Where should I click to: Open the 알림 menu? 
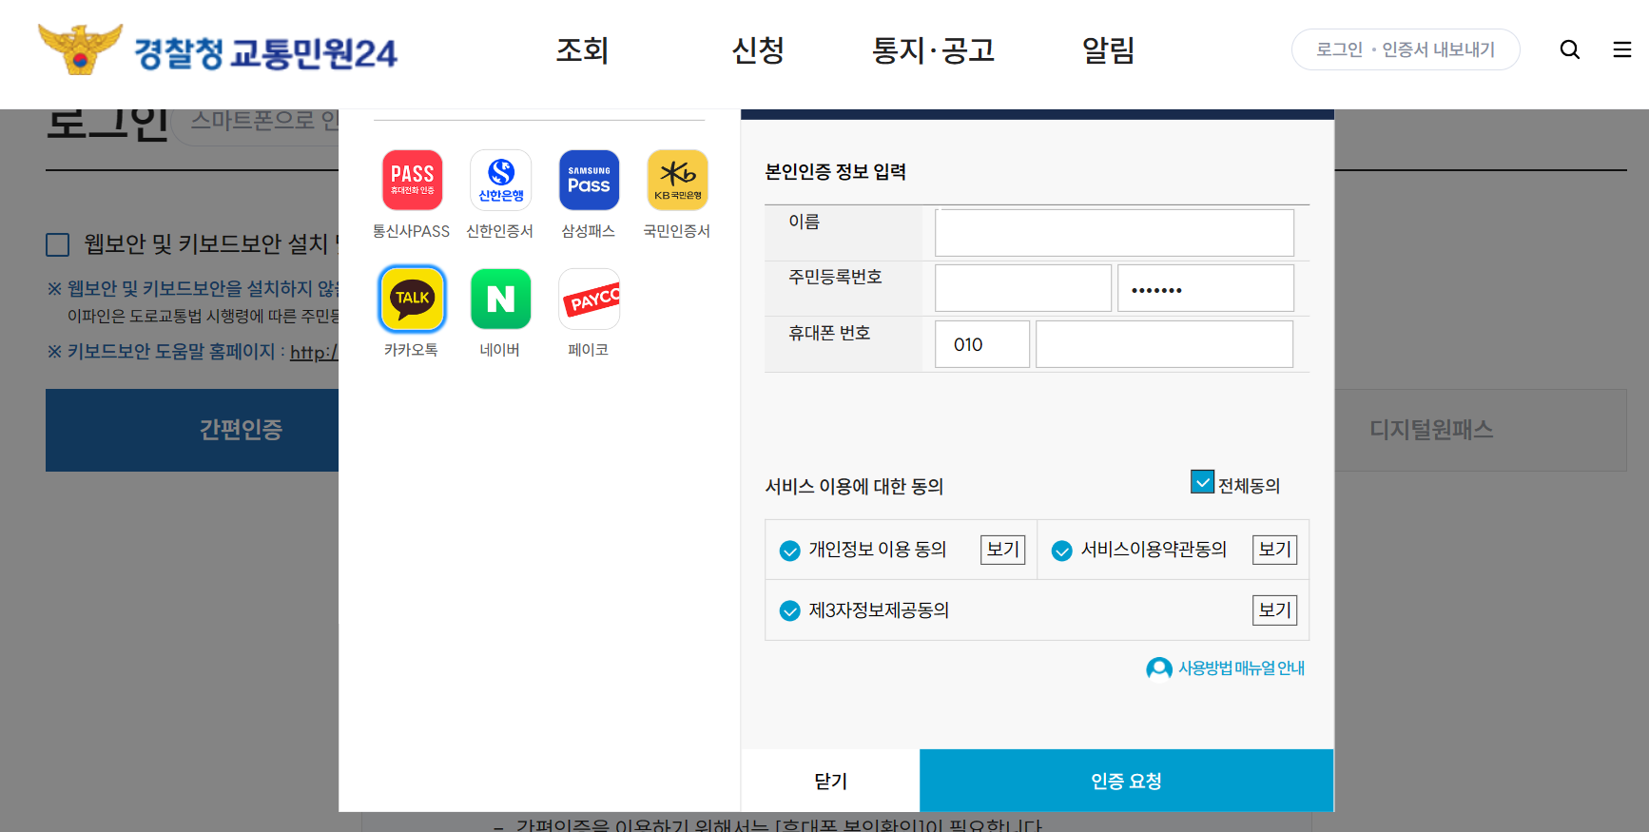coord(1109,49)
